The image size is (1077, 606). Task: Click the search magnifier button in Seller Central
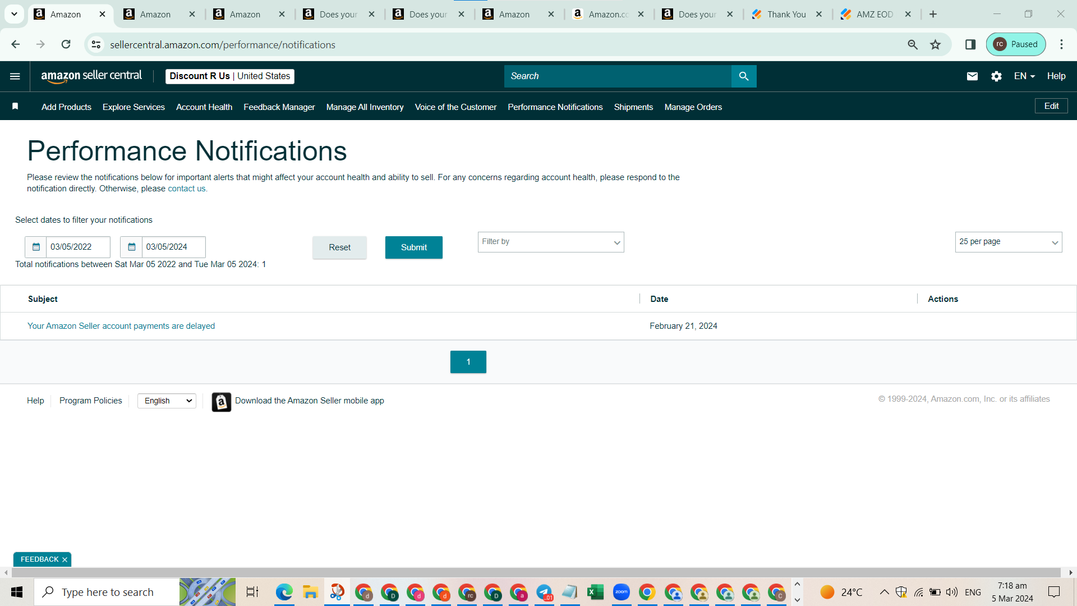pyautogui.click(x=744, y=76)
